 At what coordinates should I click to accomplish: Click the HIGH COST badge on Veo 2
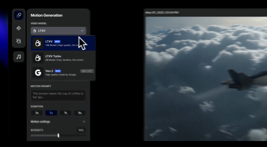click(x=87, y=71)
